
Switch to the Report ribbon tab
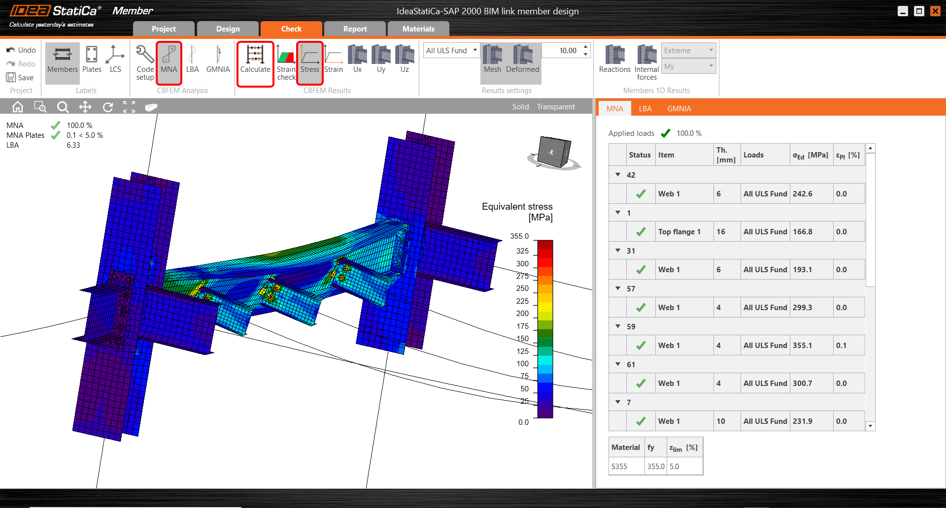(354, 29)
